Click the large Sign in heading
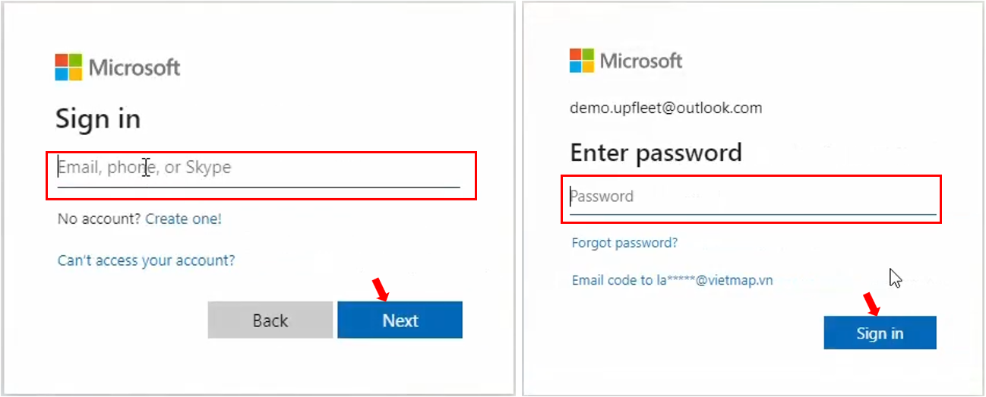Image resolution: width=986 pixels, height=397 pixels. [x=98, y=120]
